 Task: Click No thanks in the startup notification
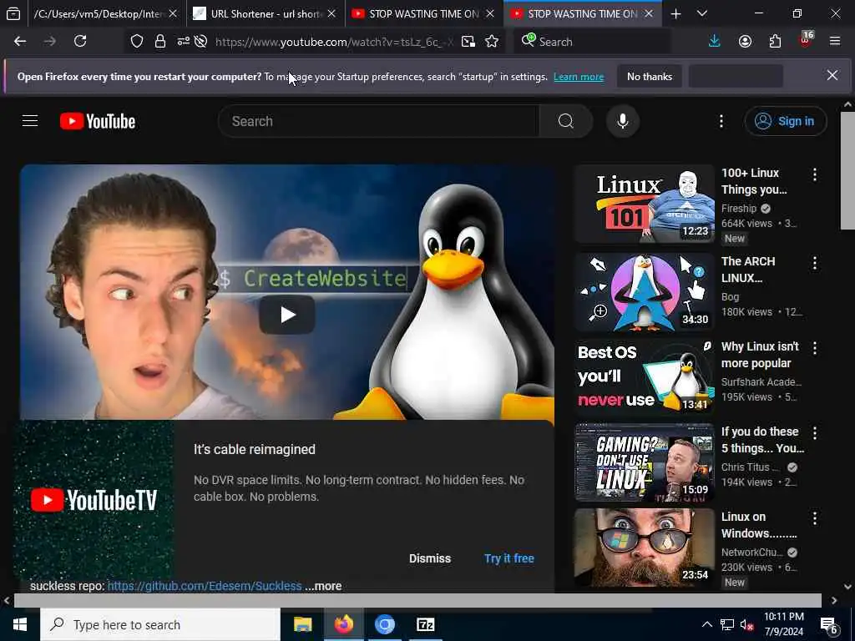pos(650,77)
